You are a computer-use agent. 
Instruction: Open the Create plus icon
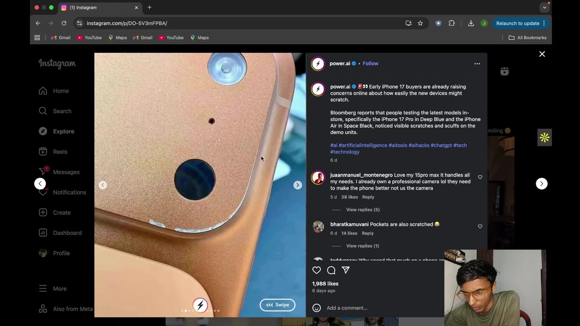43,212
